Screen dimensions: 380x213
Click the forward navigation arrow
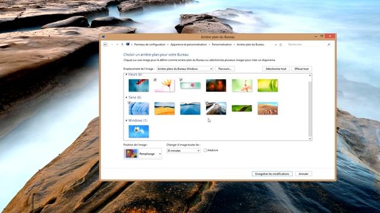click(x=112, y=44)
